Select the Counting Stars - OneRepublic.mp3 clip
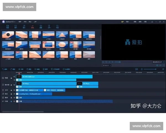This screenshot has width=166, height=133. pyautogui.click(x=34, y=94)
